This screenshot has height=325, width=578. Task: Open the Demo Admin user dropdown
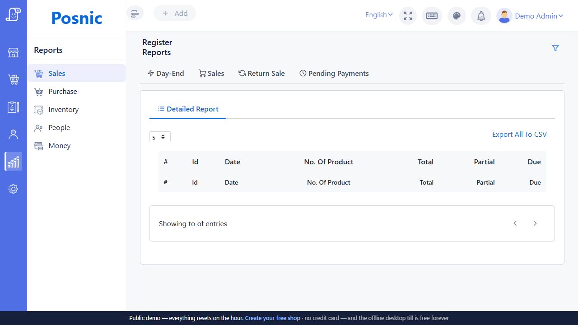tap(539, 16)
